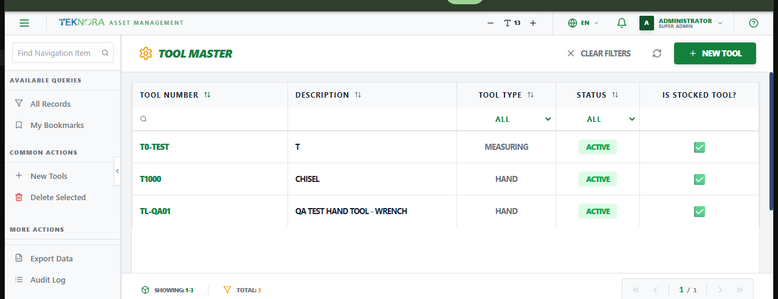This screenshot has height=299, width=778.
Task: Open the language selector globe EN
Action: coord(583,23)
